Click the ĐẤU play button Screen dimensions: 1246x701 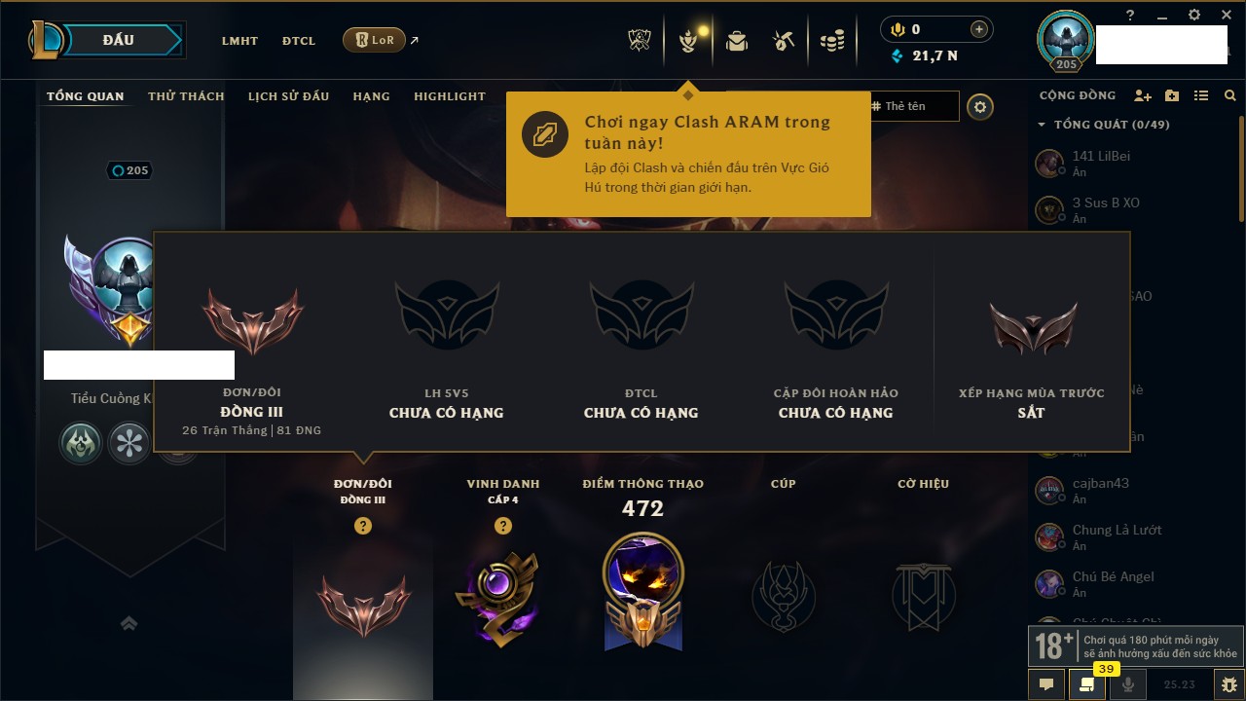pyautogui.click(x=120, y=40)
